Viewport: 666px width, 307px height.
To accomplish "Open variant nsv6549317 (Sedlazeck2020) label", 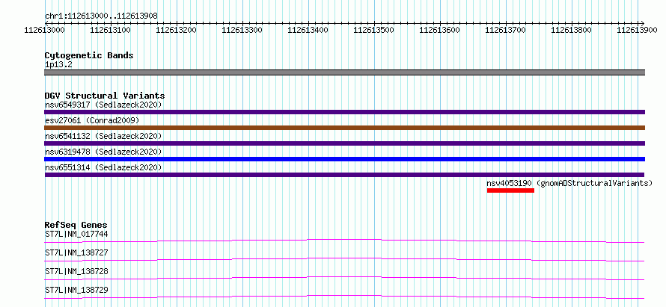I will (103, 105).
